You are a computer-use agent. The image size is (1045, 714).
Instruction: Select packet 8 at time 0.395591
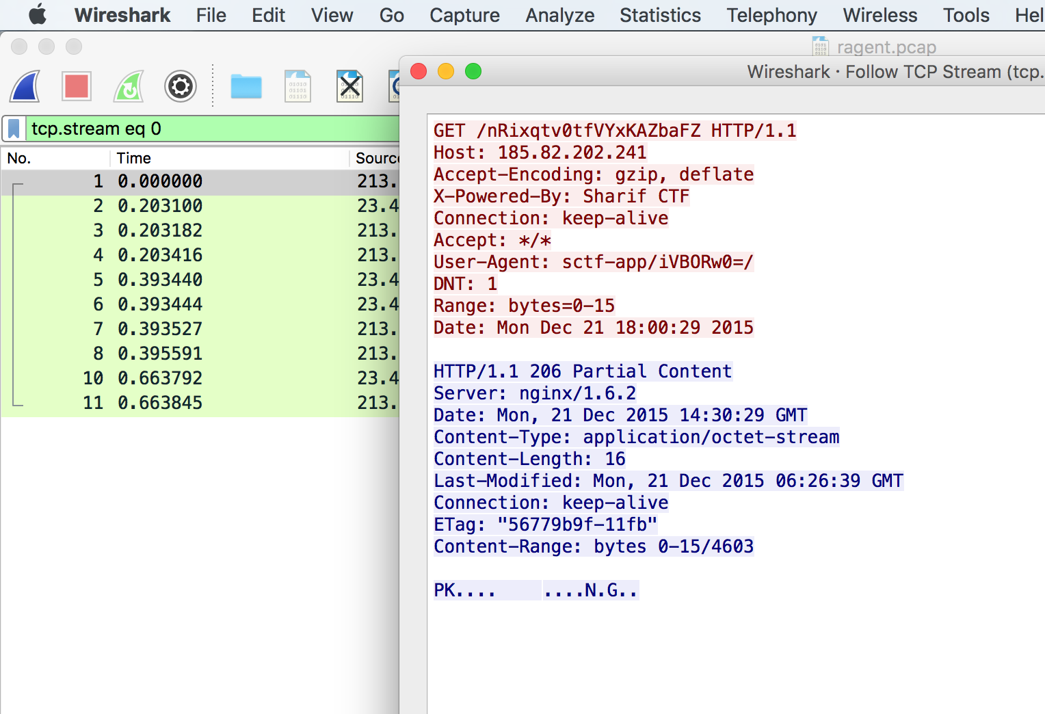coord(200,354)
